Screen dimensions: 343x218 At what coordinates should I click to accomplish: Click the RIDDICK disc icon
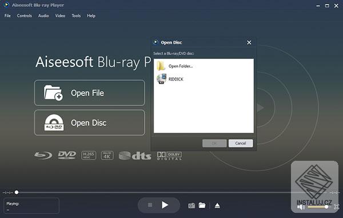coord(161,79)
